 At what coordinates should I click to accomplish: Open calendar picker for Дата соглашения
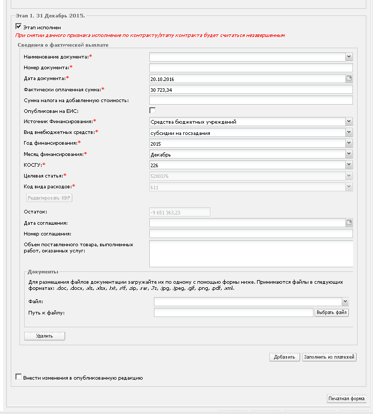[x=349, y=223]
